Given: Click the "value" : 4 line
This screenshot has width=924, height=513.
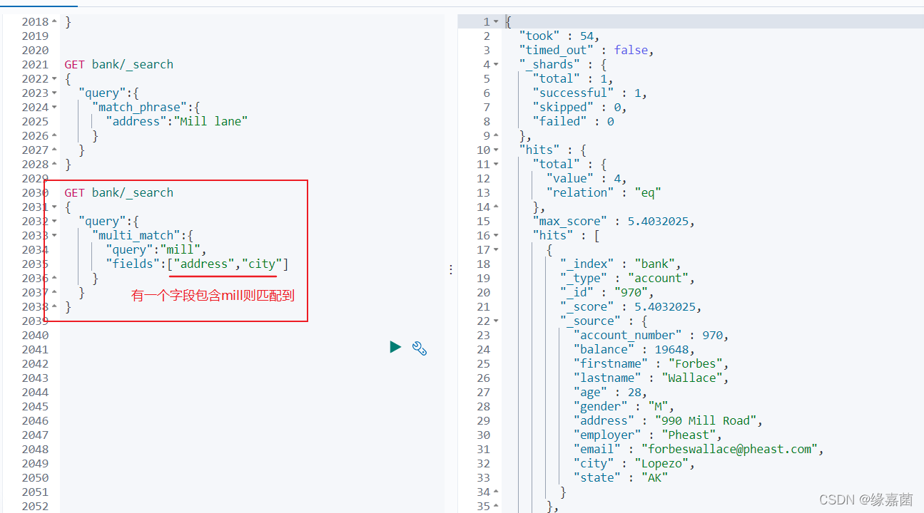Looking at the screenshot, I should click(x=587, y=178).
